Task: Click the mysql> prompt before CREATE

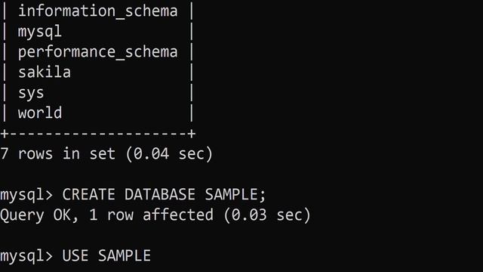Action: [26, 195]
